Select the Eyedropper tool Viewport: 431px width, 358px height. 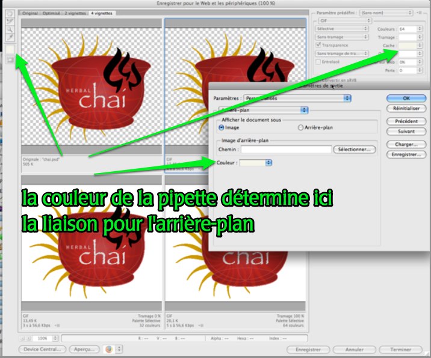(8, 37)
